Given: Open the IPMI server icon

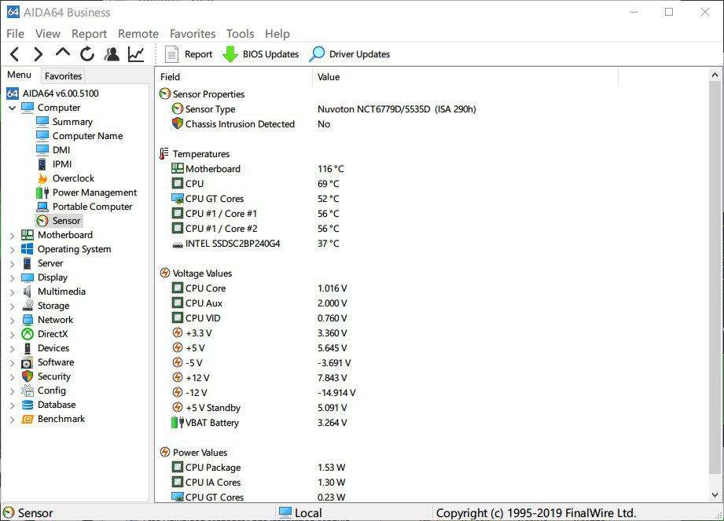Looking at the screenshot, I should [42, 164].
